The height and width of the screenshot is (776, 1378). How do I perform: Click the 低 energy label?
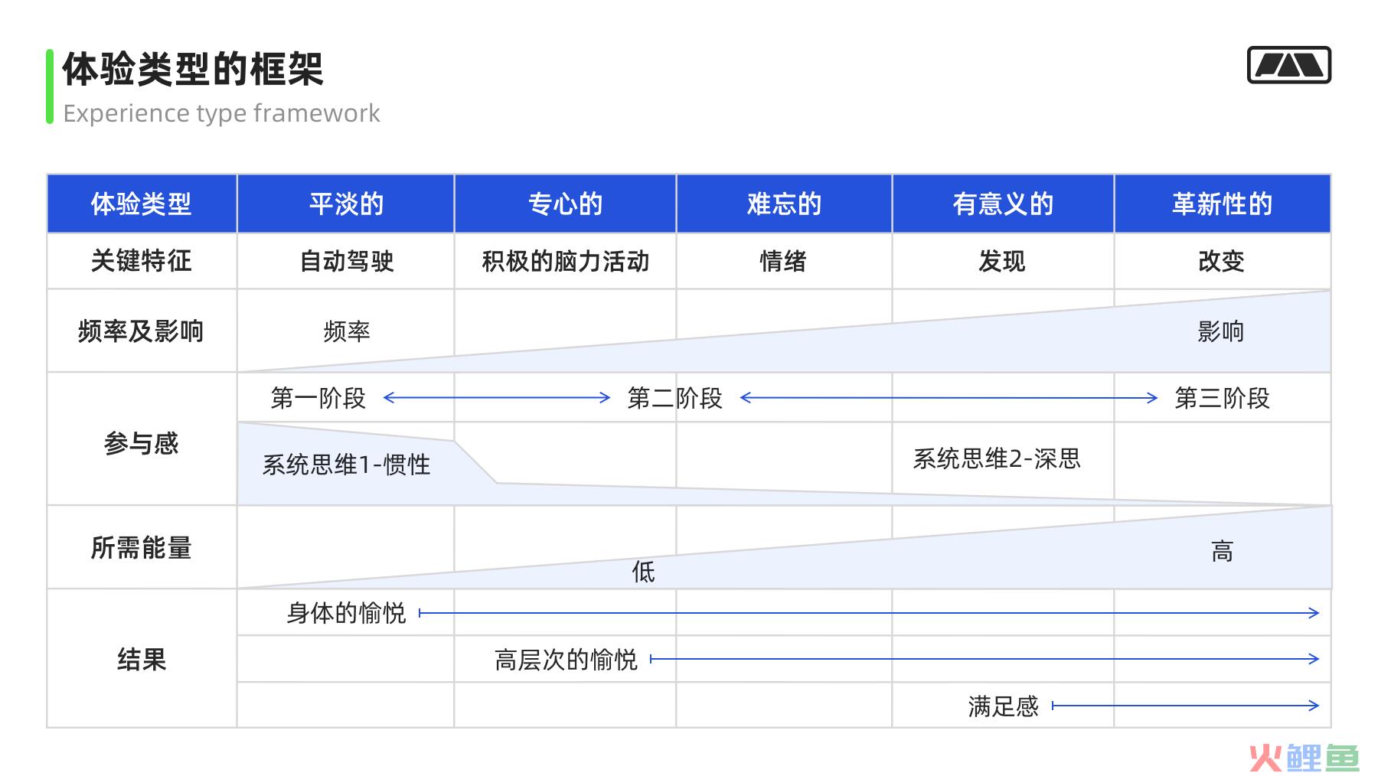643,572
